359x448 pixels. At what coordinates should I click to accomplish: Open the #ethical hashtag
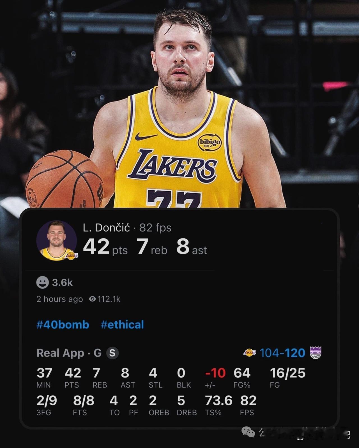click(122, 325)
